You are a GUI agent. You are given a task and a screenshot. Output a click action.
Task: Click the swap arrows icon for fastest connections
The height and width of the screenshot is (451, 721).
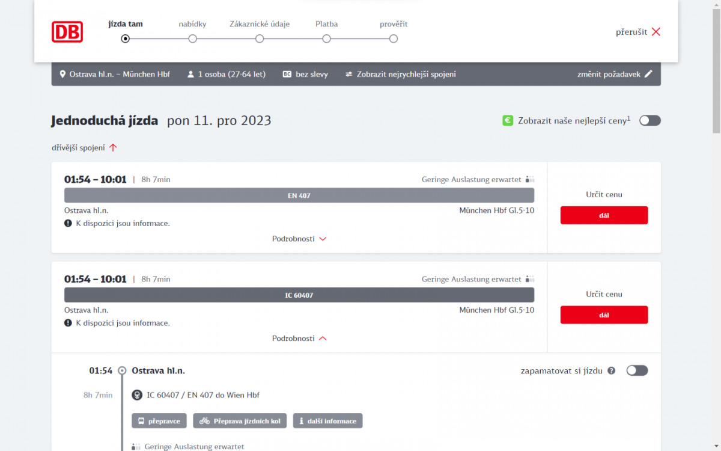(x=349, y=75)
